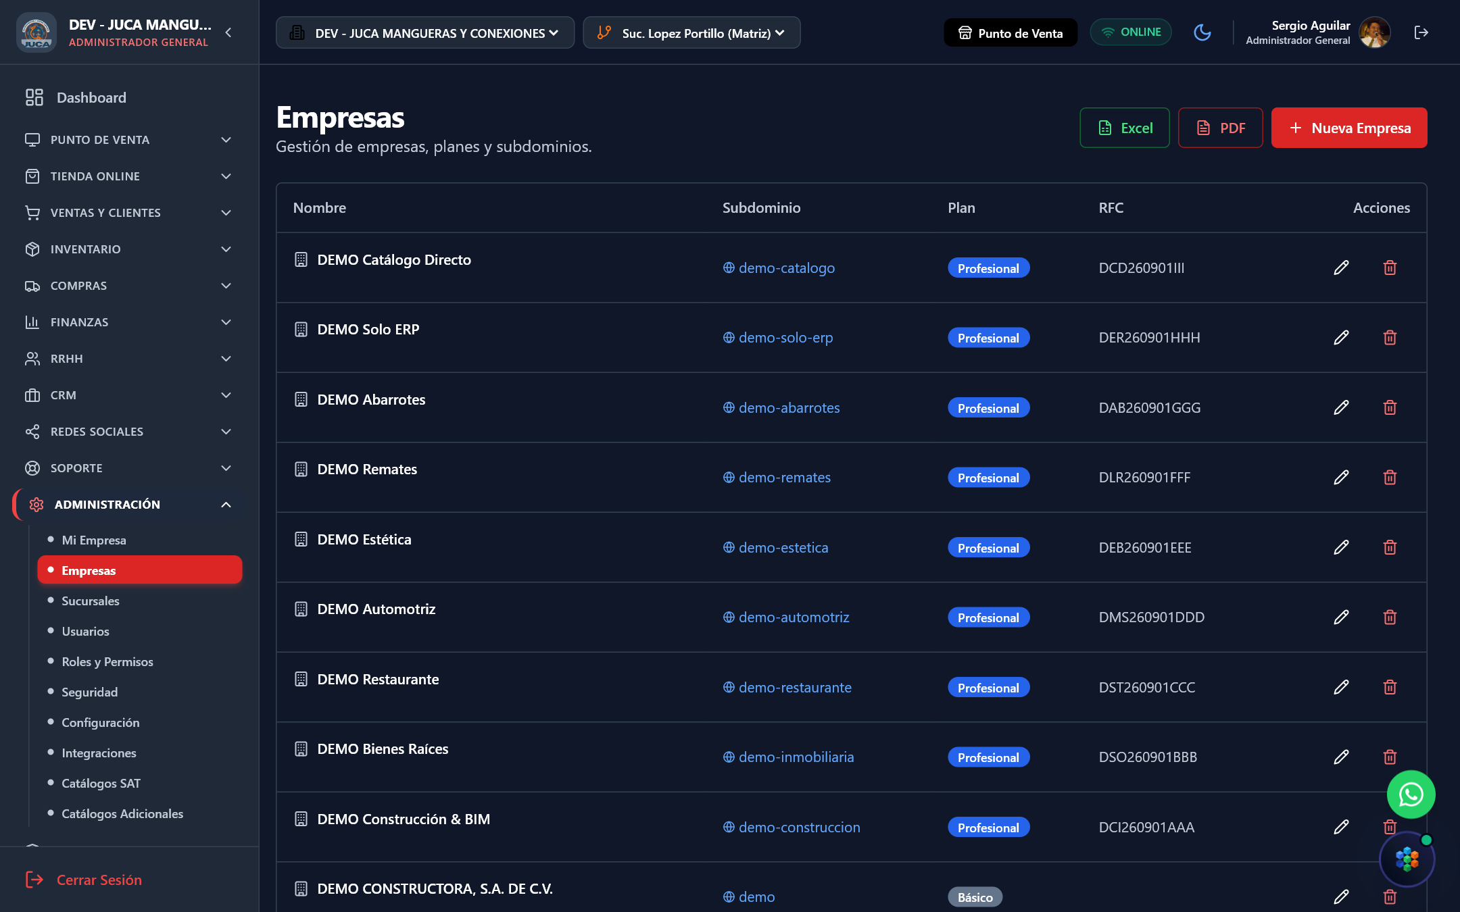This screenshot has height=912, width=1460.
Task: Go to Mi Empresa submenu item
Action: click(94, 540)
